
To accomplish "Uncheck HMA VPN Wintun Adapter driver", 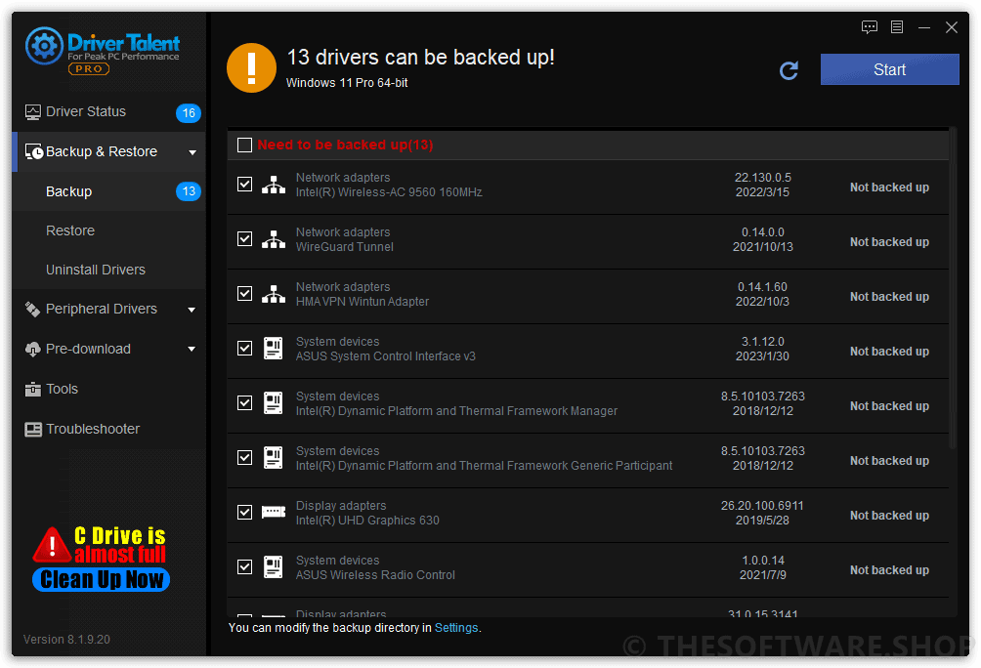I will click(244, 293).
